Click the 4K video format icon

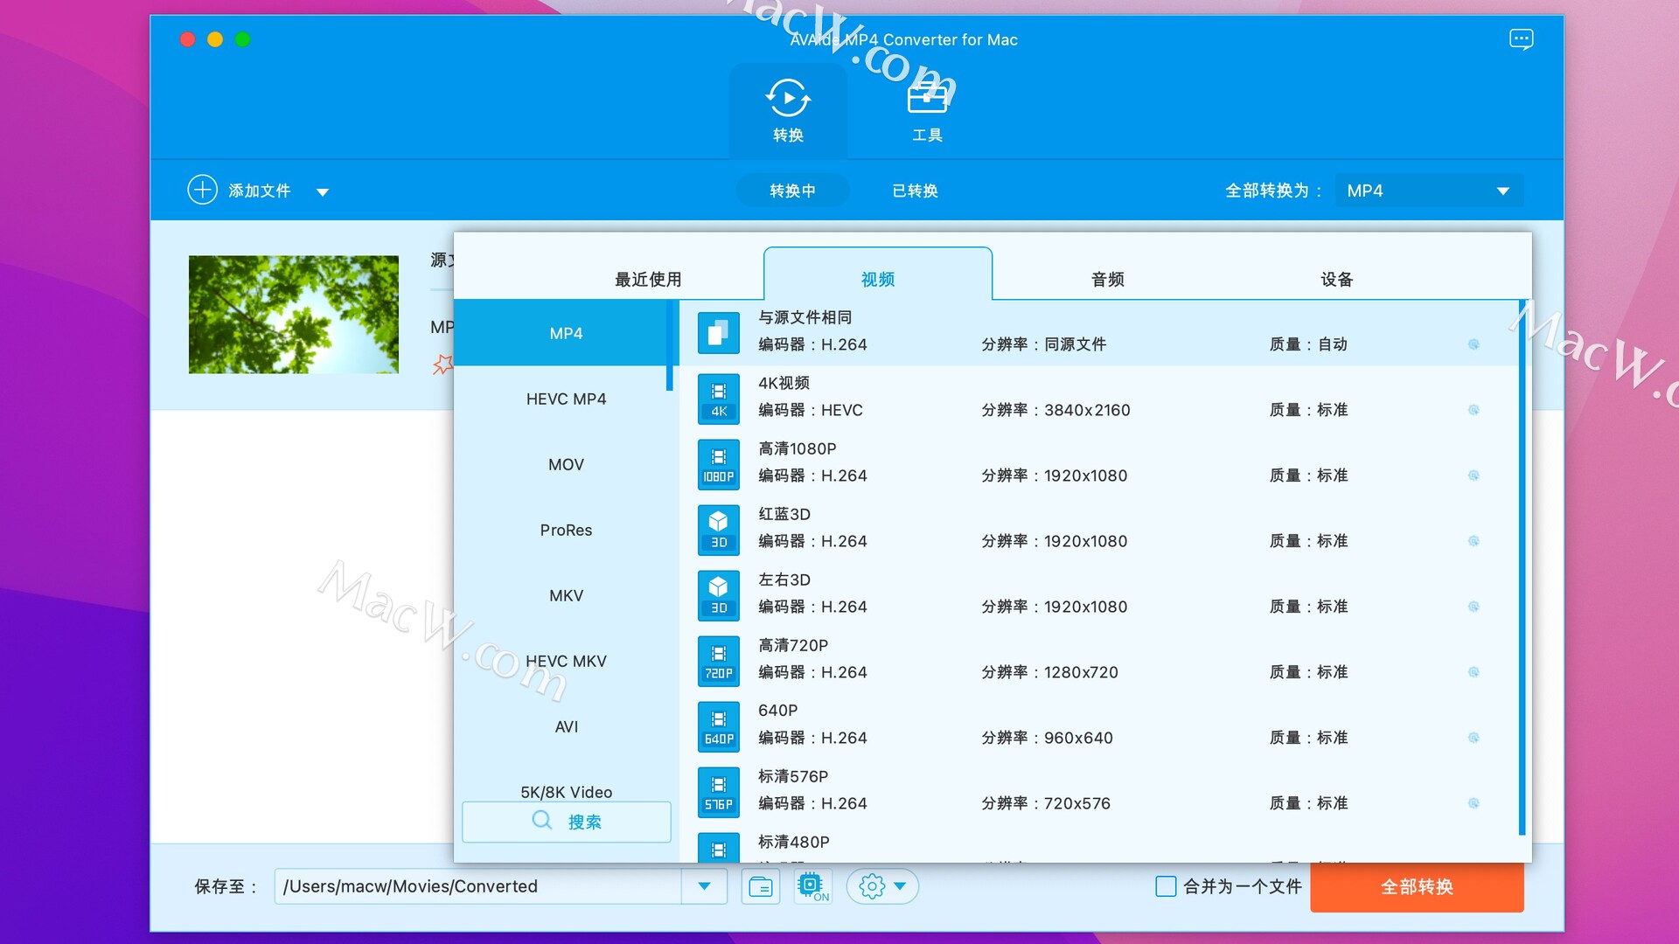tap(718, 399)
